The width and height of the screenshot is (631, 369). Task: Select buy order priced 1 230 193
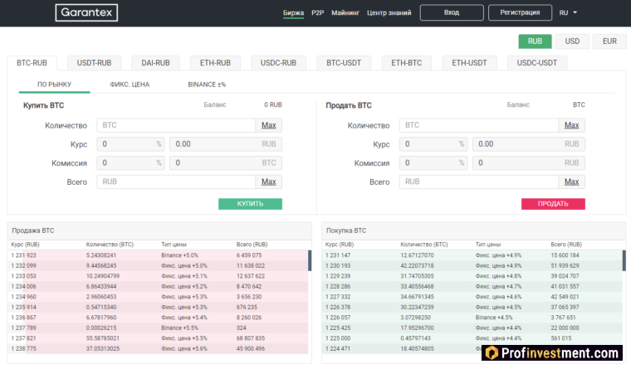[x=472, y=265]
